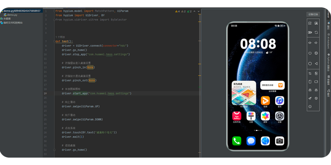This screenshot has width=331, height=165.
Task: Tap the green Phone dialer icon
Action: (237, 141)
